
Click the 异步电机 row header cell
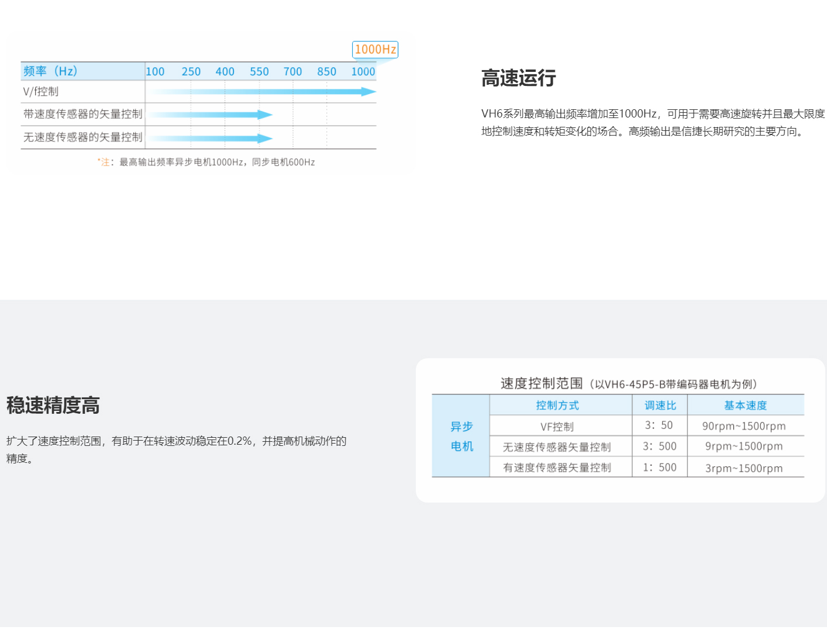coord(461,436)
